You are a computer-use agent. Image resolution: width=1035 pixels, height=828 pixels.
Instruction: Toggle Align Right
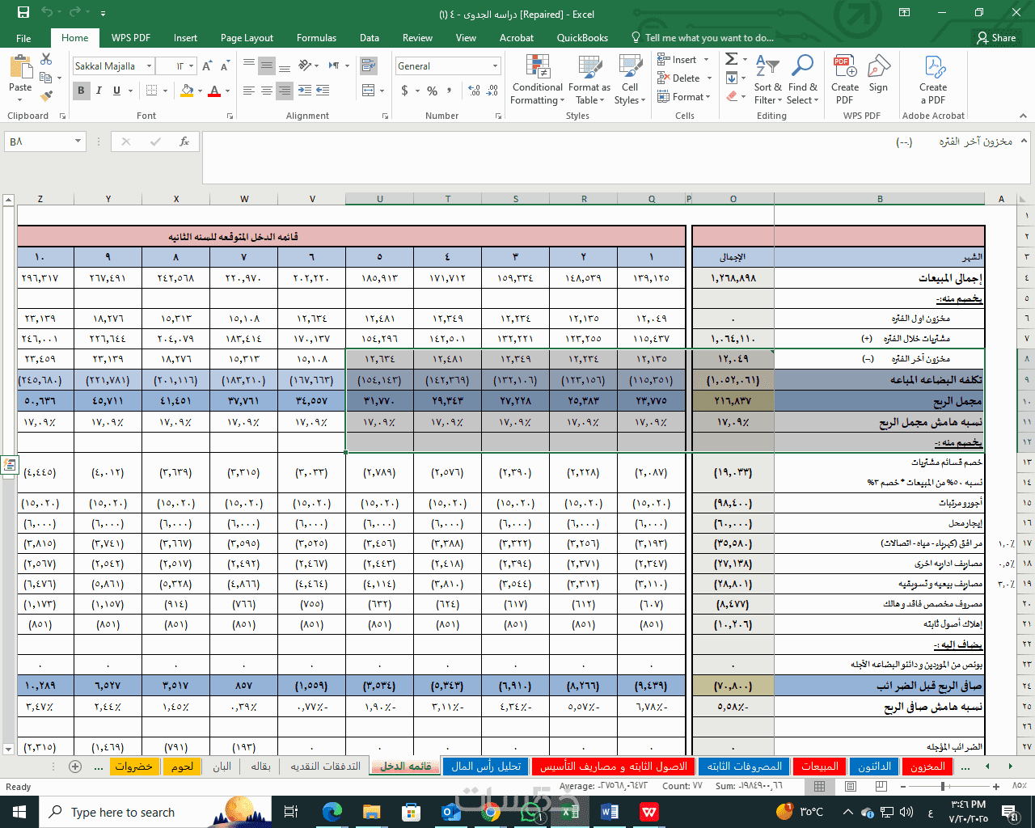pos(284,91)
